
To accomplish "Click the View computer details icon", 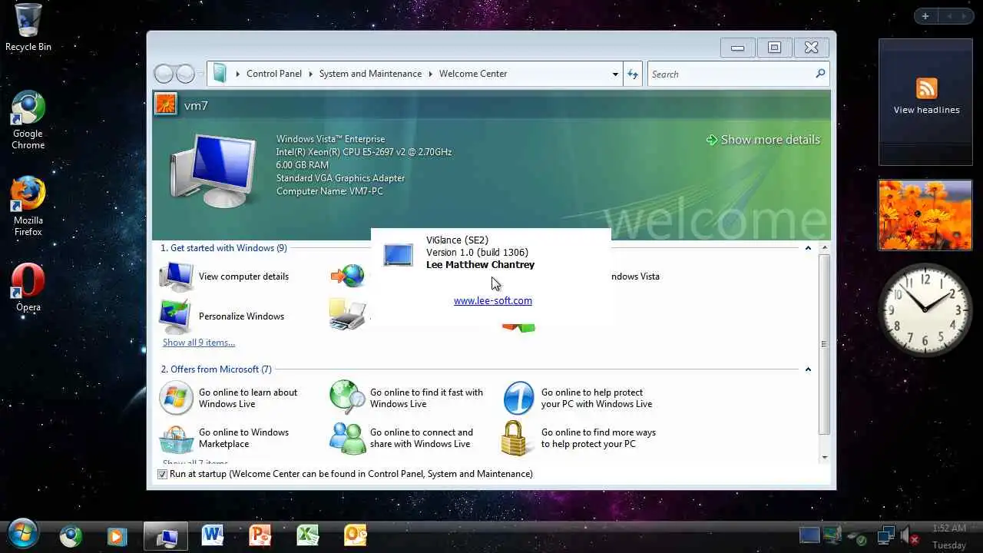I will (176, 276).
